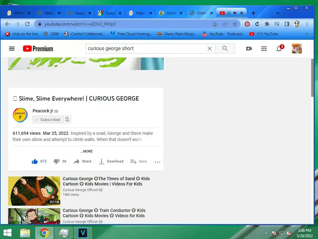
Task: Switch to the first Wind tab
Action: (18, 13)
